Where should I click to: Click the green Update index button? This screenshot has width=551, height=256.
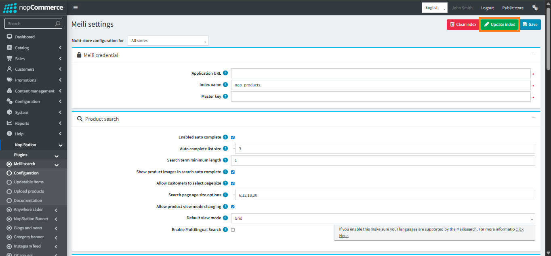coord(499,25)
